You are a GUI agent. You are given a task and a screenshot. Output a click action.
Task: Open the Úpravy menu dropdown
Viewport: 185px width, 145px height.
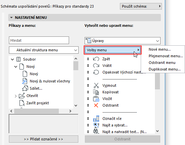click(123, 41)
